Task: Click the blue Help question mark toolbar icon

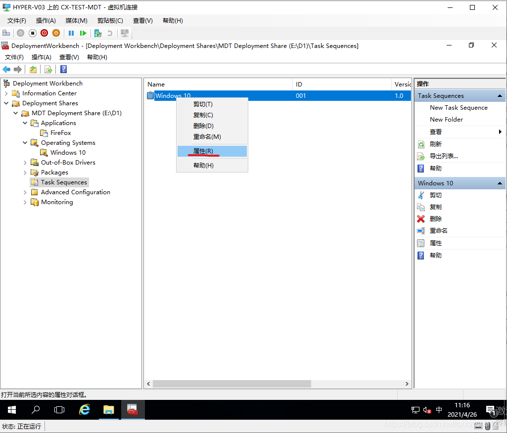Action: point(64,69)
